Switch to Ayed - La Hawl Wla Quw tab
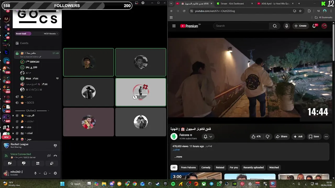 (275, 4)
